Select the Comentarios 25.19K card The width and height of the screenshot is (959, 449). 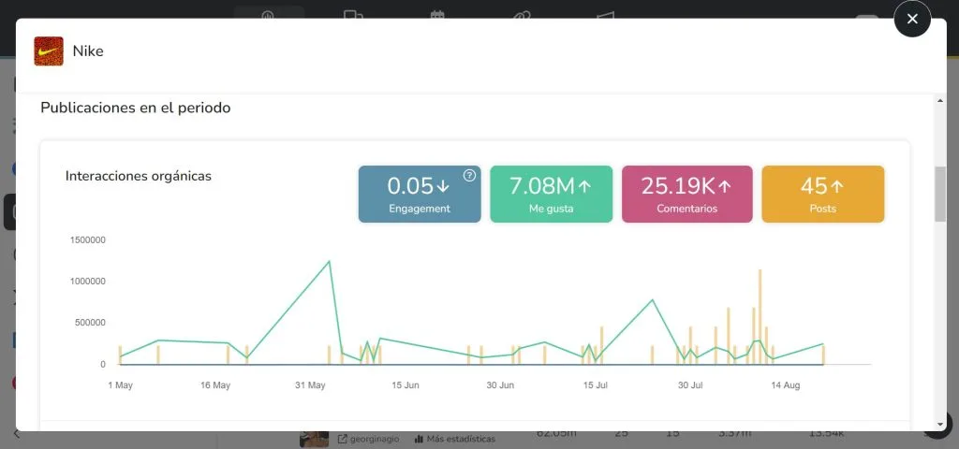click(686, 195)
